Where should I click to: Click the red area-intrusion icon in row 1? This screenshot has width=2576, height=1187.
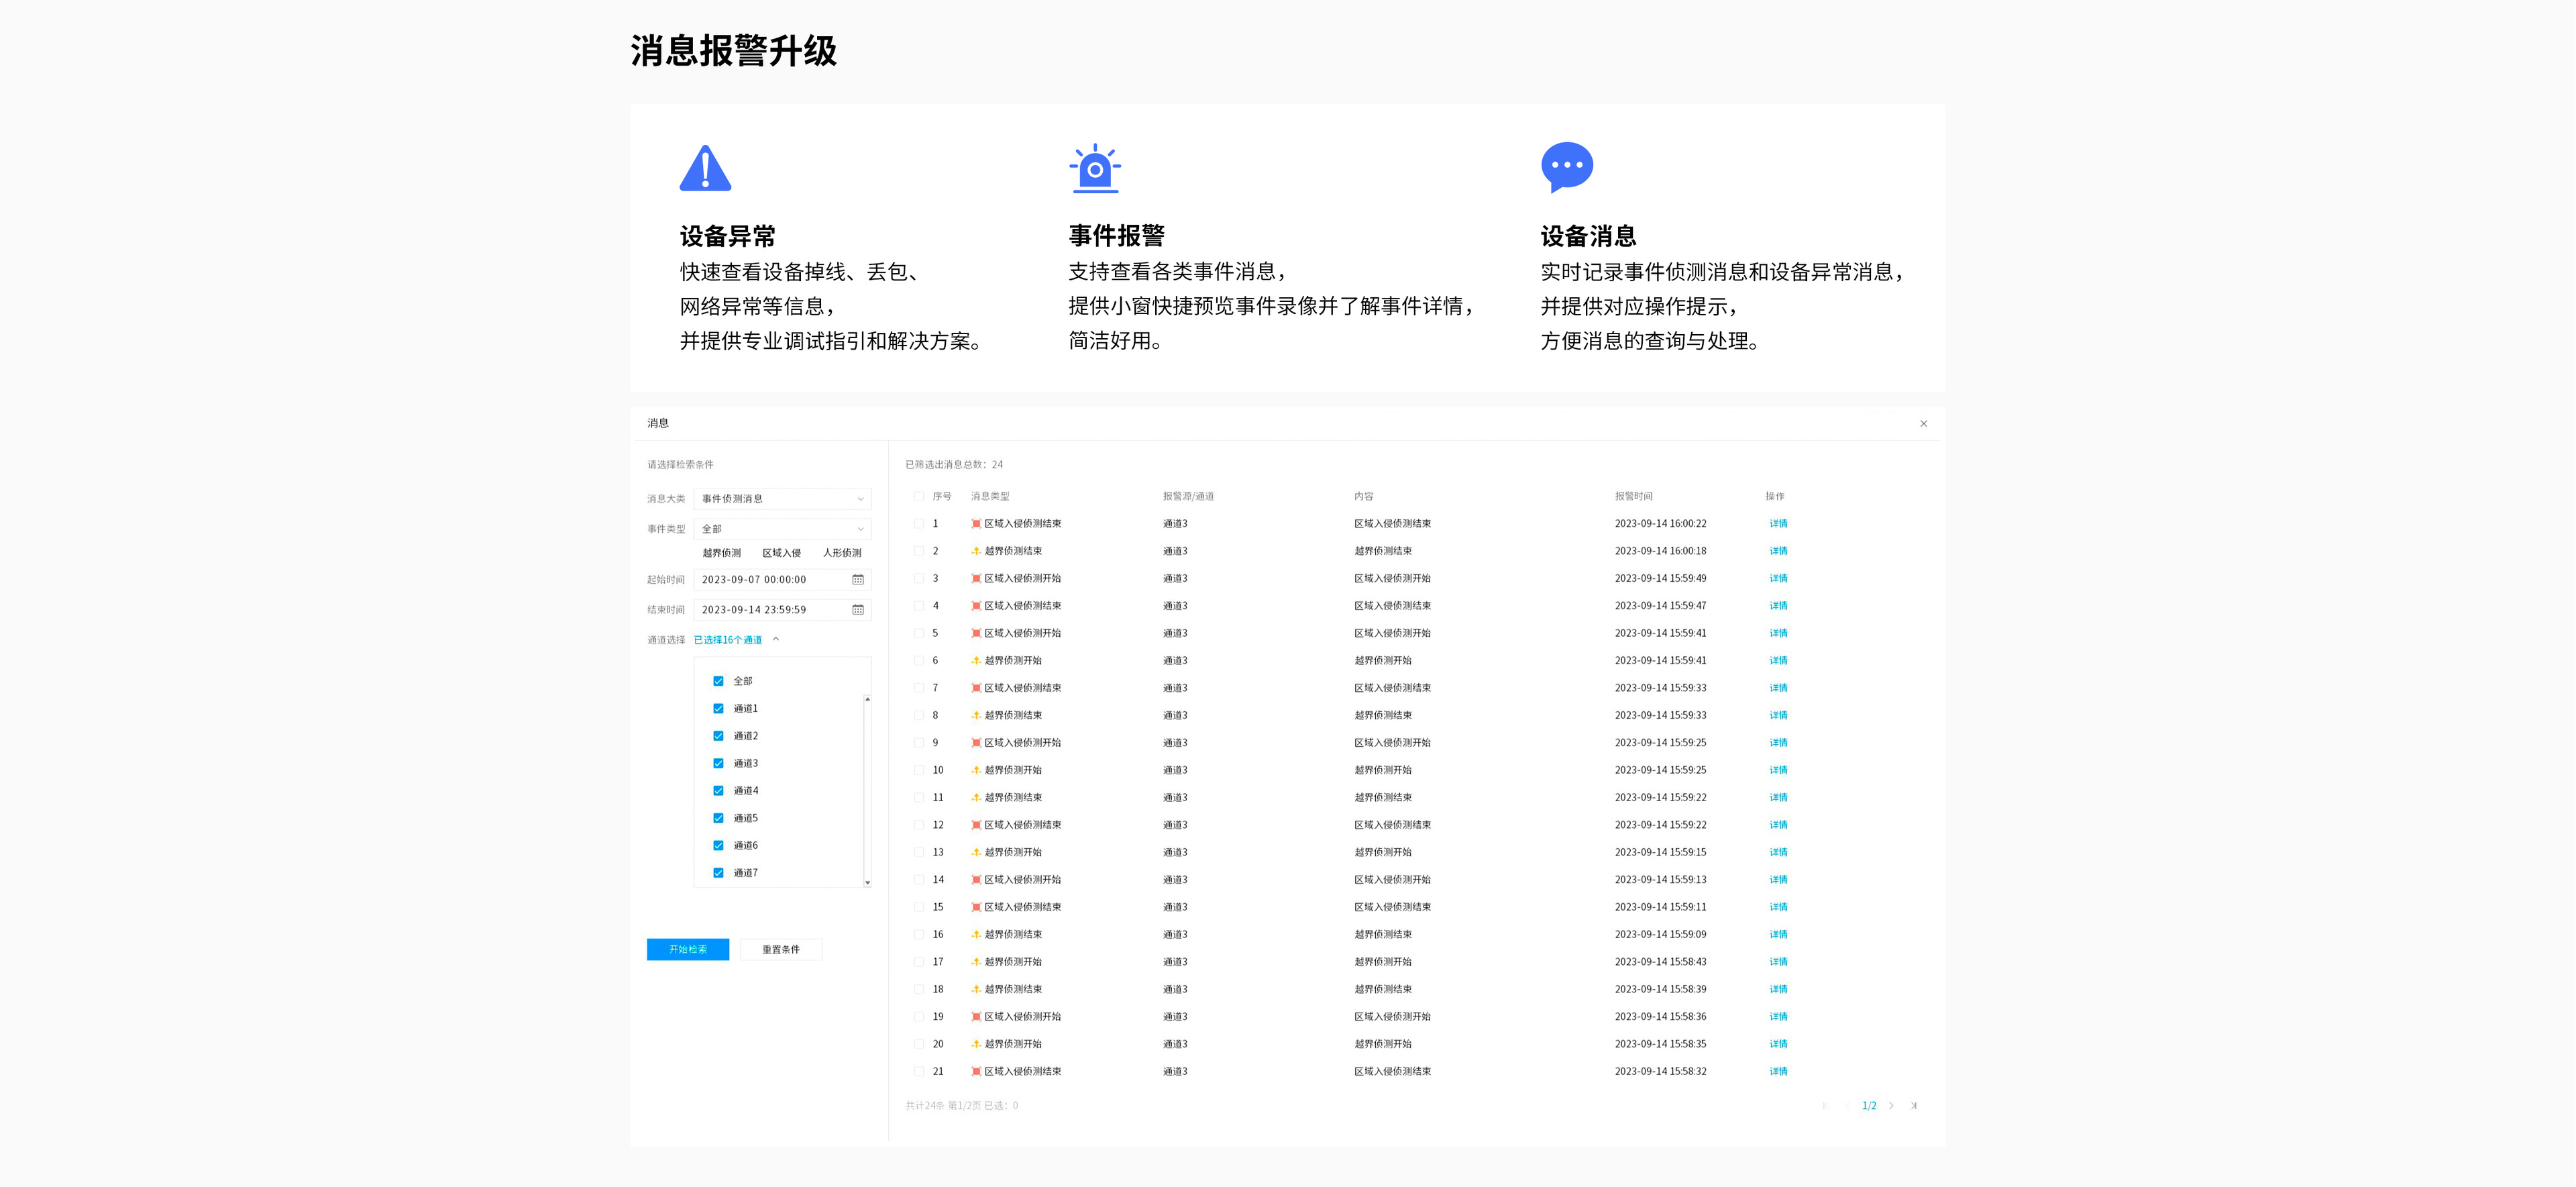976,524
